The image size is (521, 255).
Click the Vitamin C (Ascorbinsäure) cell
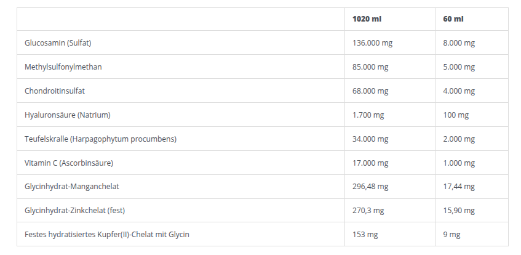[x=69, y=163]
